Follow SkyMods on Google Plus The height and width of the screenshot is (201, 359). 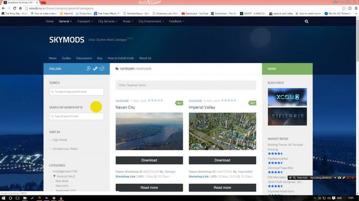(x=89, y=68)
